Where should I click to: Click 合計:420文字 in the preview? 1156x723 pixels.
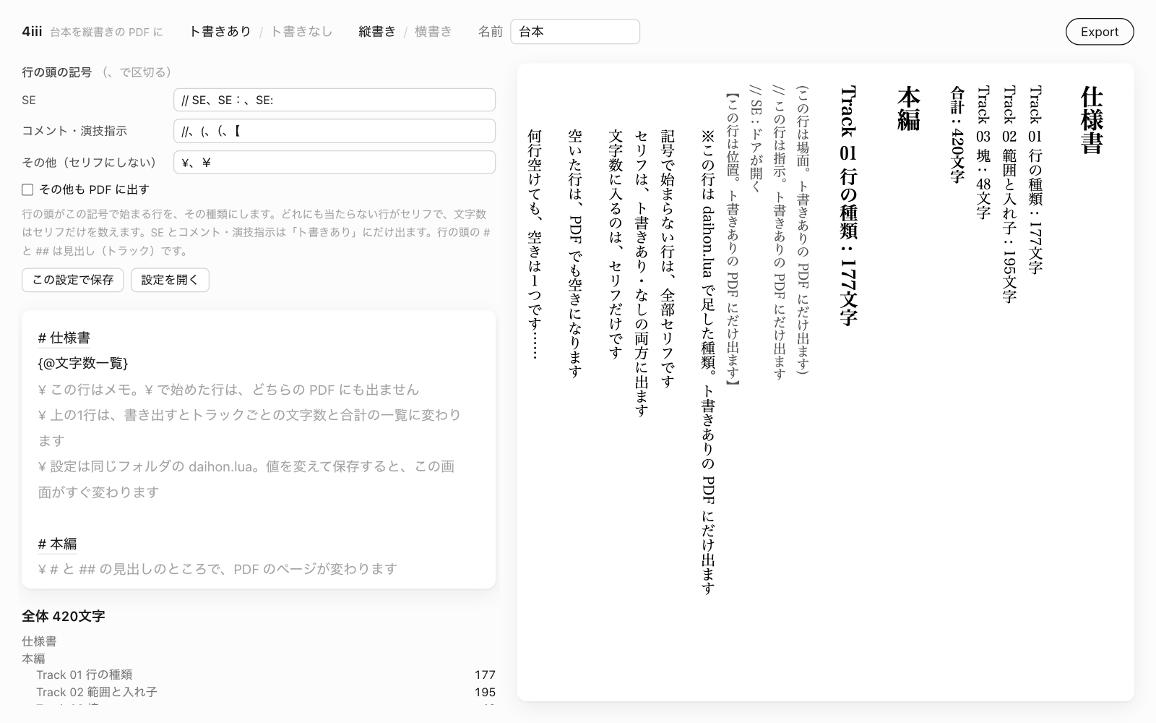[957, 134]
